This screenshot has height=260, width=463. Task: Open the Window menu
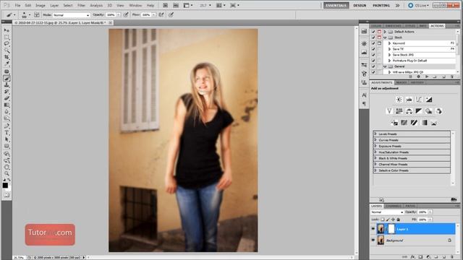click(135, 5)
